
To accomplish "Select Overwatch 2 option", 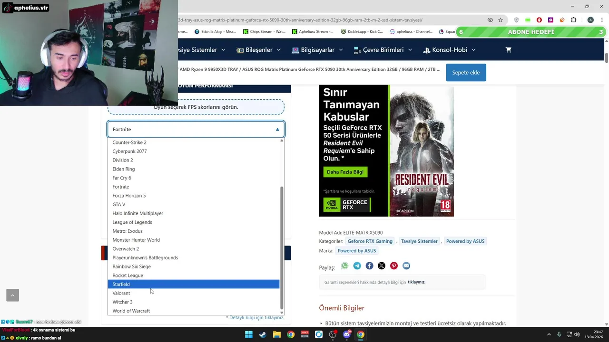I will (194, 249).
